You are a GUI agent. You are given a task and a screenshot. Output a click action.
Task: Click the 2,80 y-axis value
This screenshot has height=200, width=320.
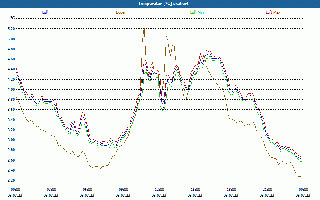pos(12,150)
